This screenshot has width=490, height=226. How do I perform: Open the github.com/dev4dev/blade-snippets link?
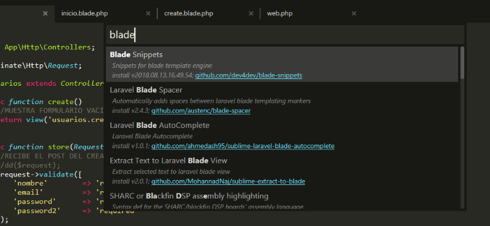pos(249,75)
